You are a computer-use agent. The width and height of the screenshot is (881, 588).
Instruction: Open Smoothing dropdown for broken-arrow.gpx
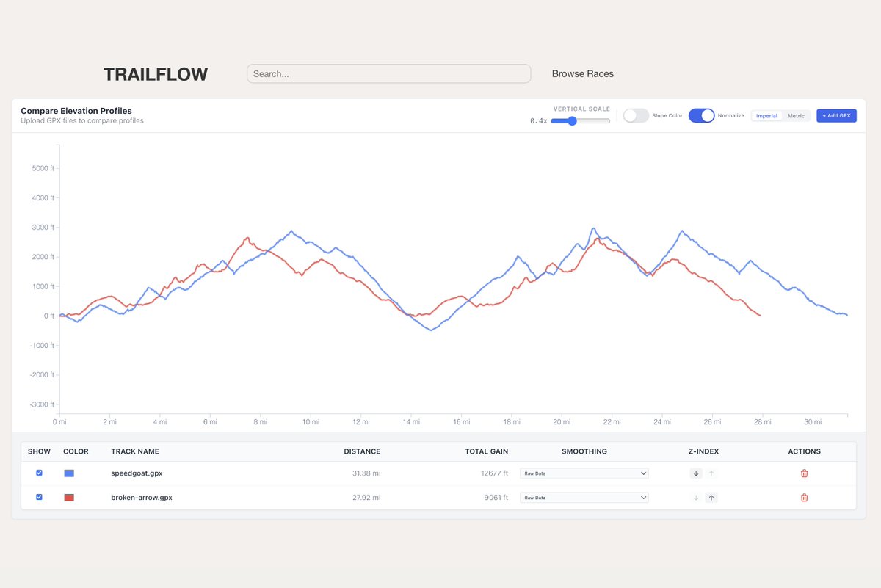pos(584,498)
